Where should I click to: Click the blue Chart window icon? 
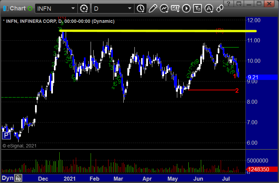click(x=6, y=8)
